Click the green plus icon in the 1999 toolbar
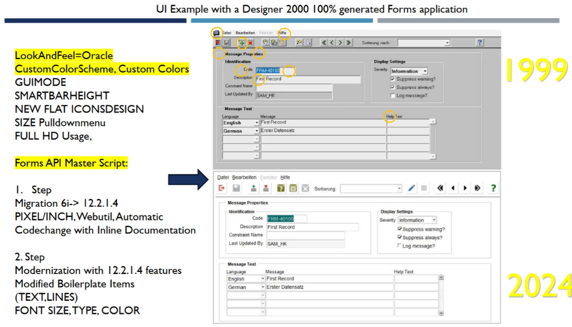The width and height of the screenshot is (572, 327). coord(242,43)
